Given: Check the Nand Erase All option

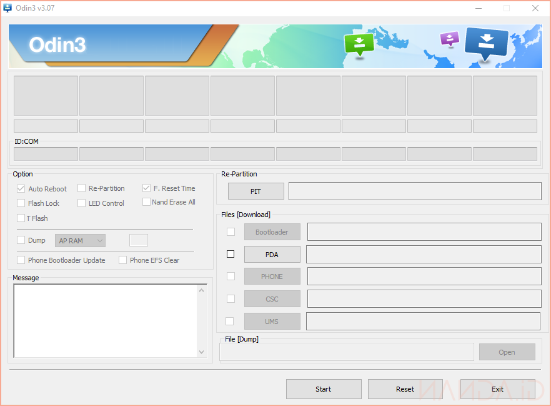Looking at the screenshot, I should [146, 202].
